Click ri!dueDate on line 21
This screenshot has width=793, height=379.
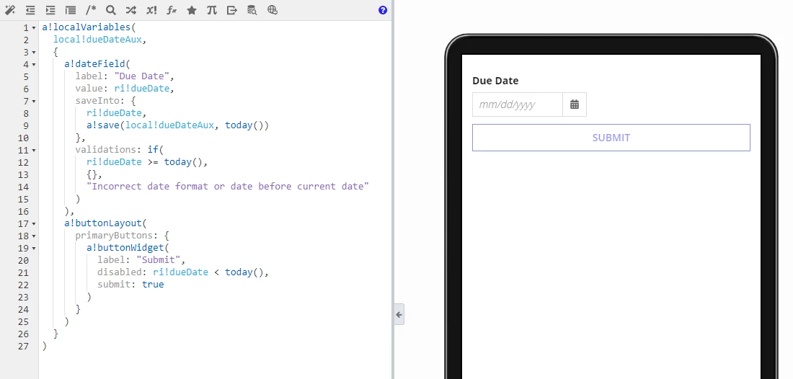point(180,272)
